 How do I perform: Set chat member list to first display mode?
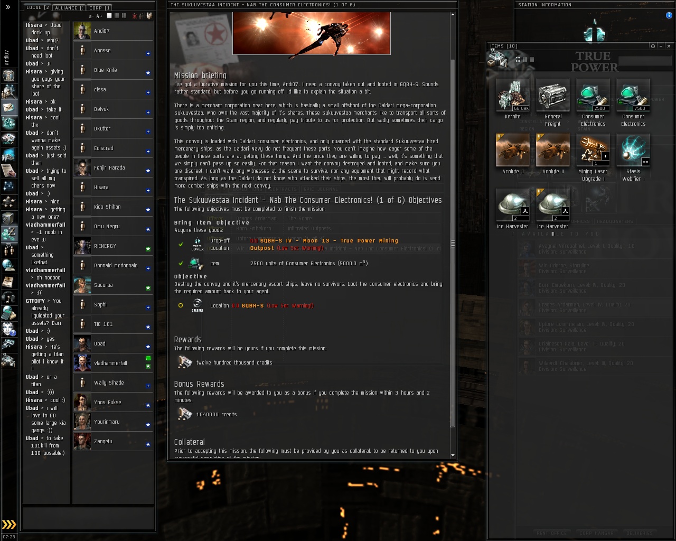coord(109,16)
